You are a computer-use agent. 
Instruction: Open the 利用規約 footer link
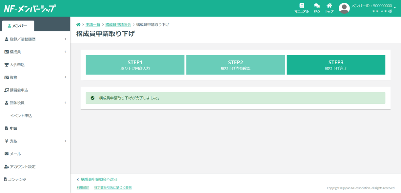(83, 188)
